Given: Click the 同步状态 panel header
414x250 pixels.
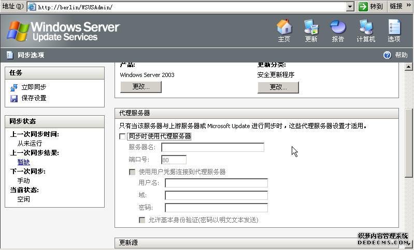Looking at the screenshot, I should click(54, 121).
